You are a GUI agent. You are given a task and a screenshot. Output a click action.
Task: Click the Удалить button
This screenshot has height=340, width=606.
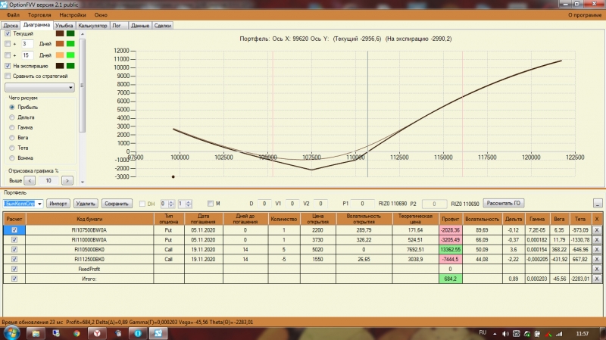coord(86,204)
